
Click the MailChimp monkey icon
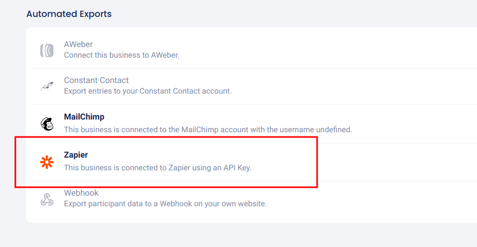click(47, 123)
